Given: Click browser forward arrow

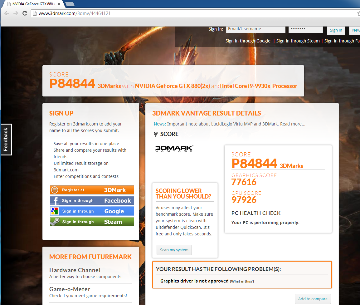Looking at the screenshot, I should (16, 13).
